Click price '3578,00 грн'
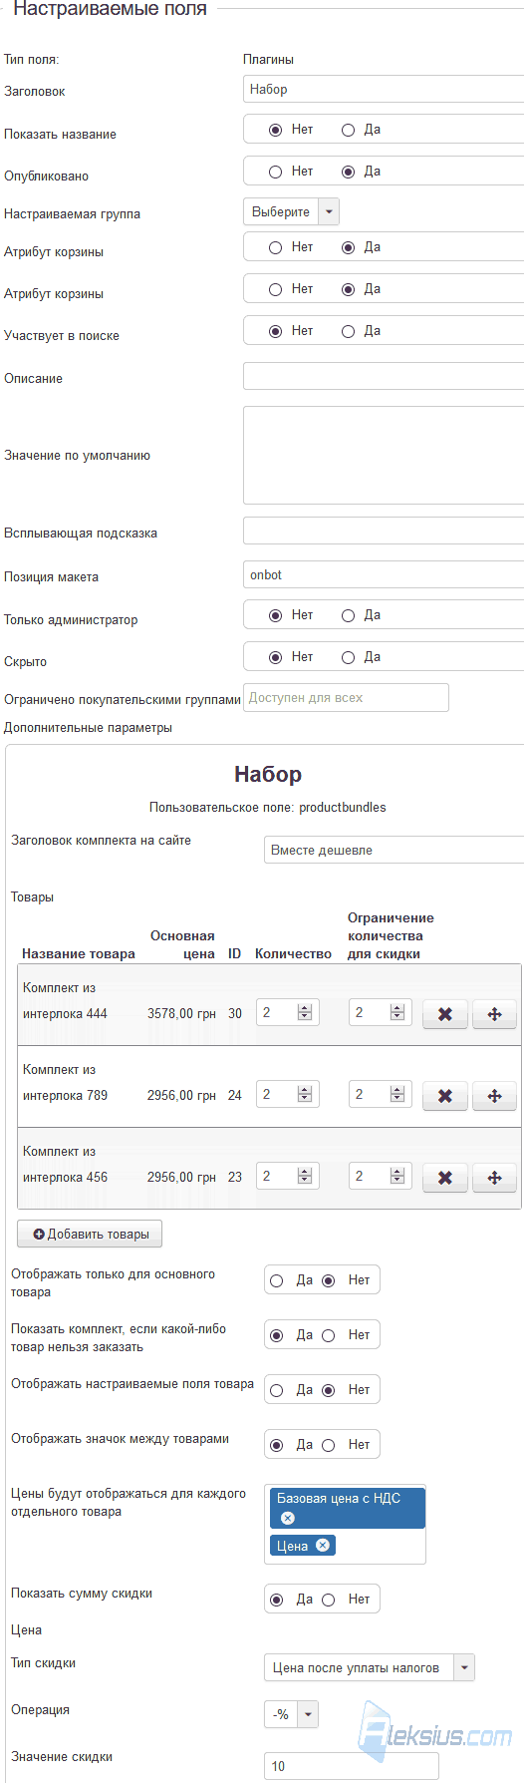Screen dimensions: 524x1786 pos(181,1013)
